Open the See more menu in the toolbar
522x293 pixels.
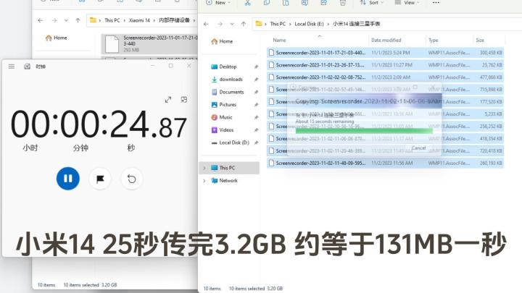pos(436,3)
